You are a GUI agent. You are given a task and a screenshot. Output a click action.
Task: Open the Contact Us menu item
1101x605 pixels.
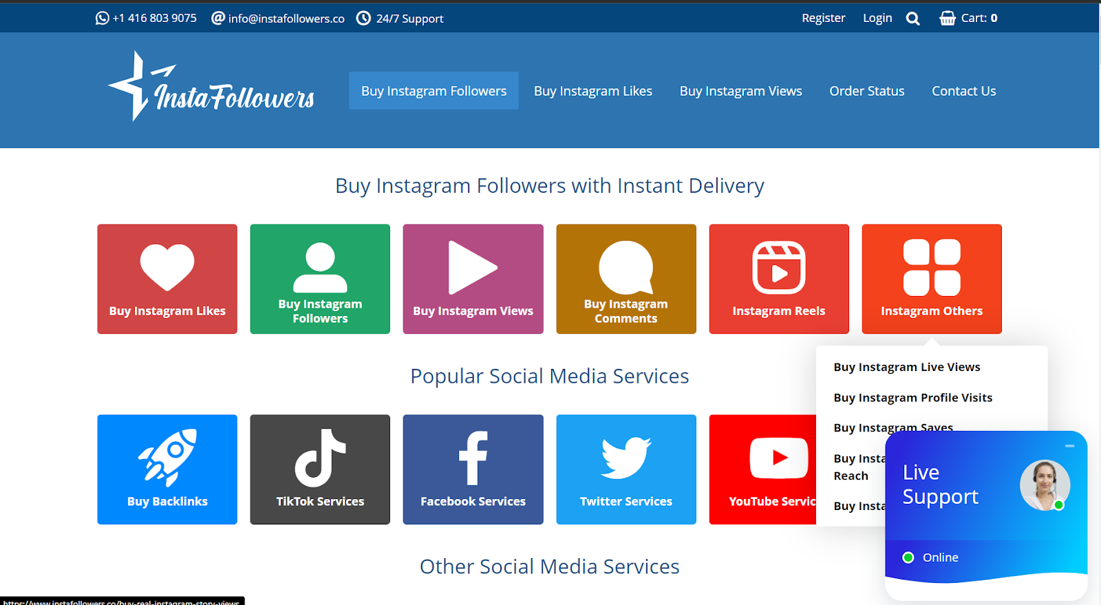[x=964, y=91]
